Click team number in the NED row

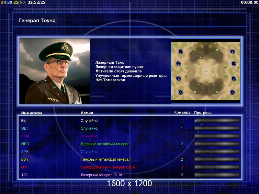(182, 144)
